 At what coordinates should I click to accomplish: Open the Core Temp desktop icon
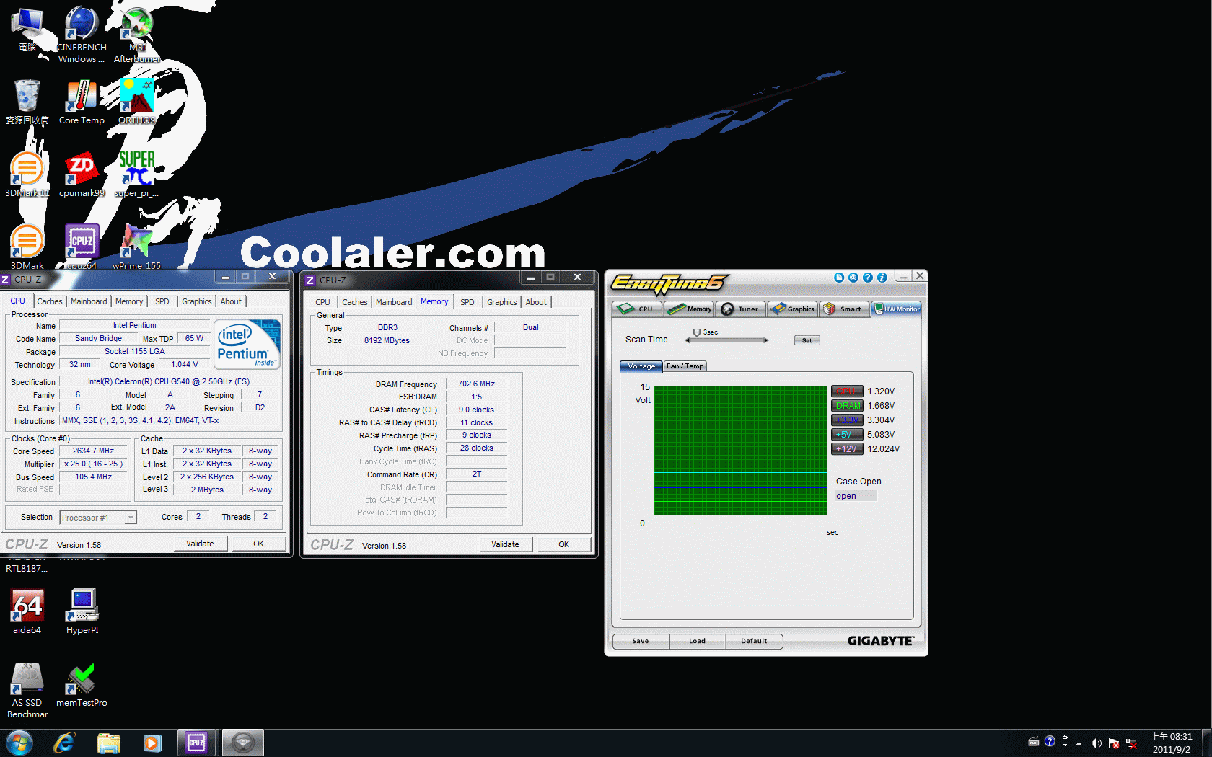pyautogui.click(x=82, y=102)
